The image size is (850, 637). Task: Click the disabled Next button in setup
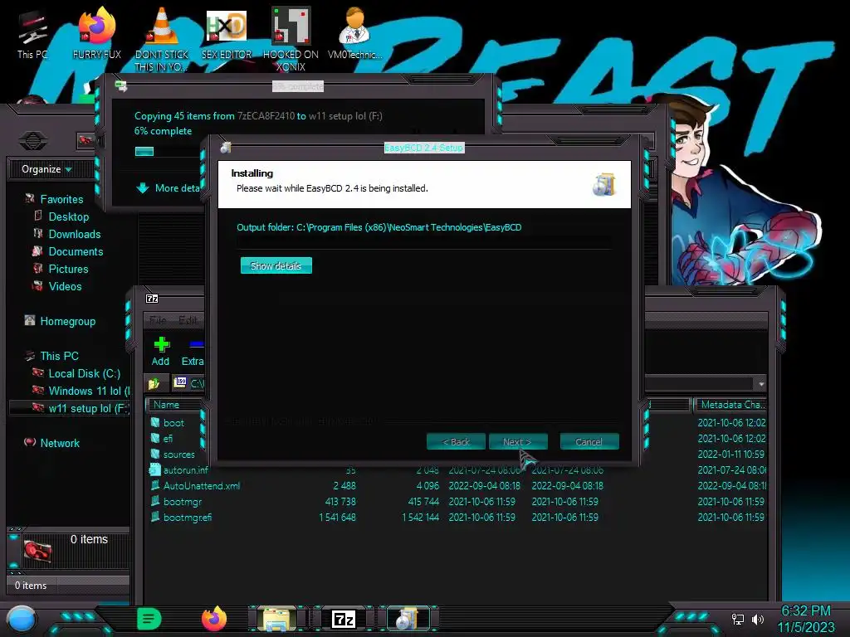(x=518, y=441)
